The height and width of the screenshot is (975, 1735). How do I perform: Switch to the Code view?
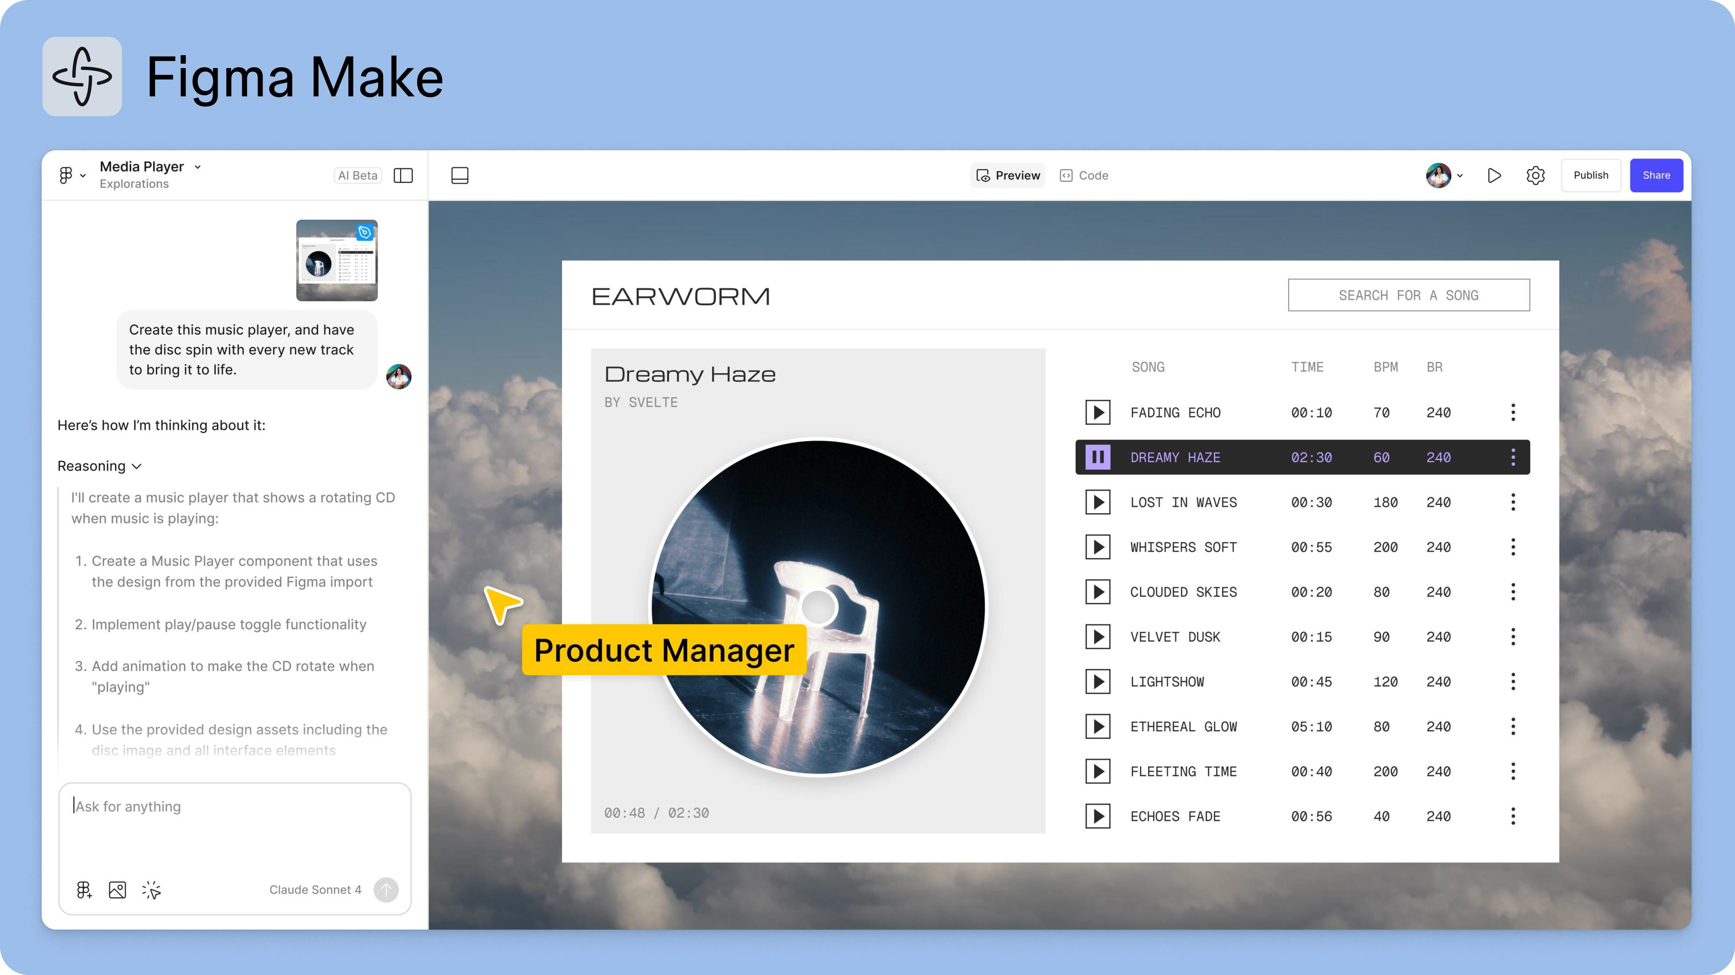click(x=1085, y=175)
